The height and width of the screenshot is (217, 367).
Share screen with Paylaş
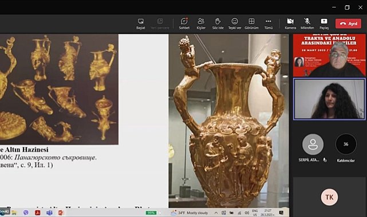tap(324, 23)
